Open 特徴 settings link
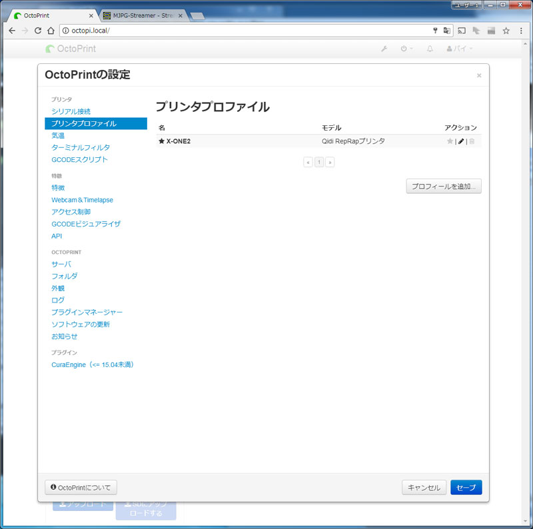The width and height of the screenshot is (533, 529). click(58, 188)
